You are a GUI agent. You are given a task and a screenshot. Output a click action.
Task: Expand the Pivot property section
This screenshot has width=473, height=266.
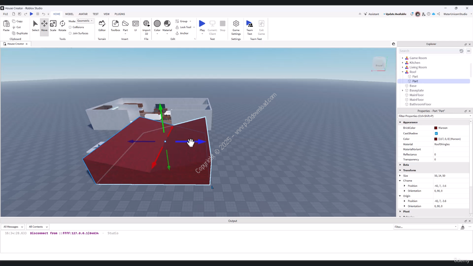pyautogui.click(x=400, y=212)
